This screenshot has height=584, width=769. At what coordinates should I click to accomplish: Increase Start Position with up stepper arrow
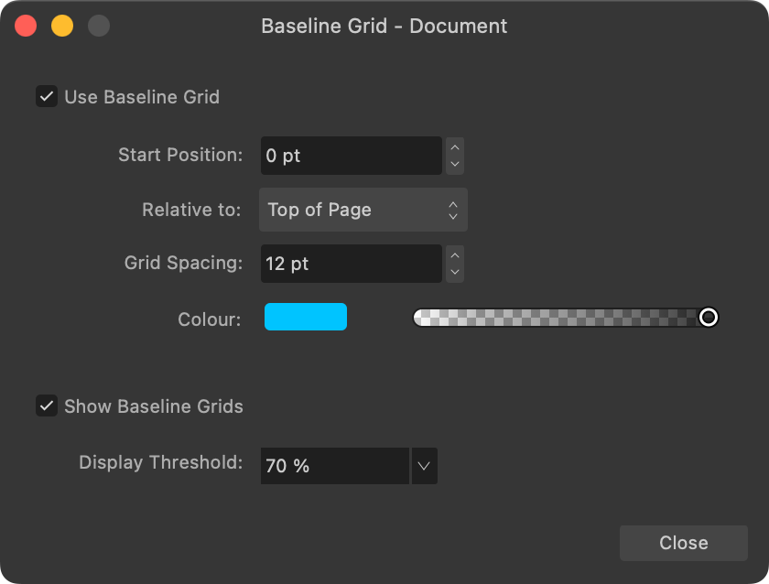[x=455, y=147]
